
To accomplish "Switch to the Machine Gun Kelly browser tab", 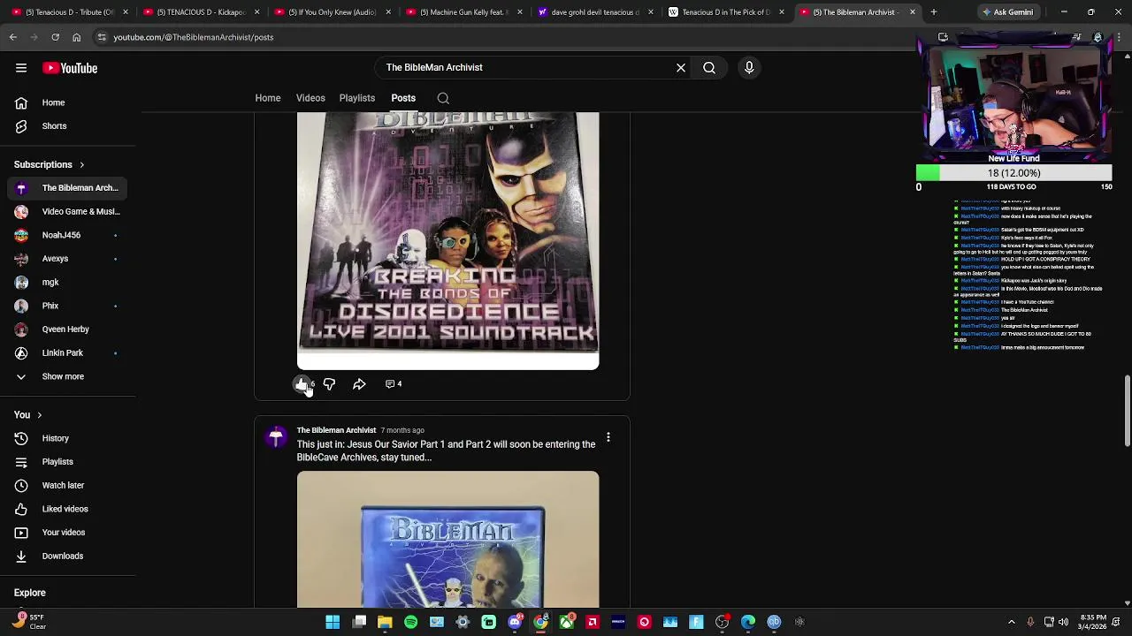I will point(463,12).
